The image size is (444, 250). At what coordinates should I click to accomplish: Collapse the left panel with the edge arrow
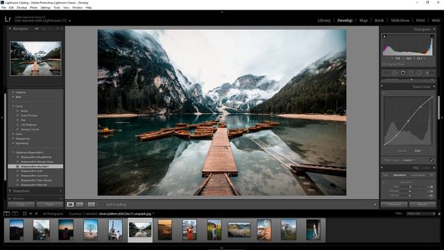(2, 117)
